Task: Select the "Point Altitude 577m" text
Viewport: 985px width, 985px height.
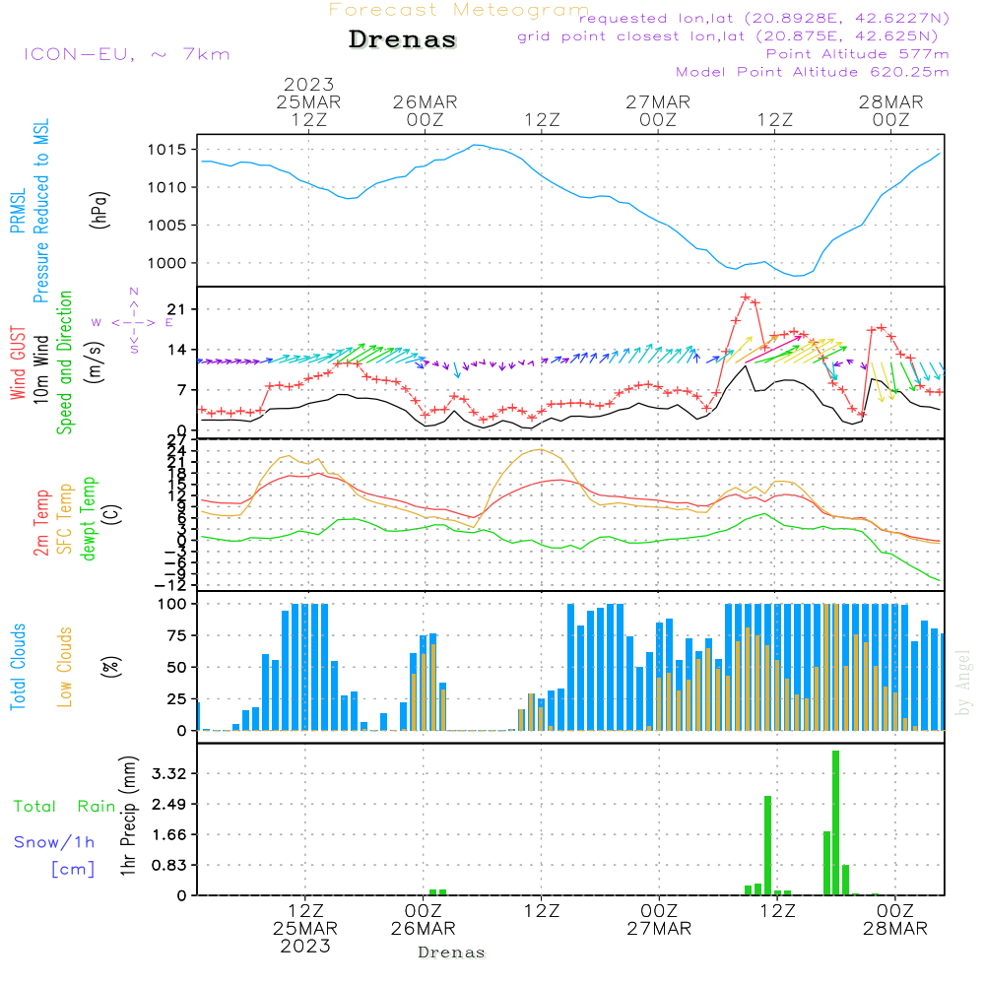Action: tap(858, 54)
